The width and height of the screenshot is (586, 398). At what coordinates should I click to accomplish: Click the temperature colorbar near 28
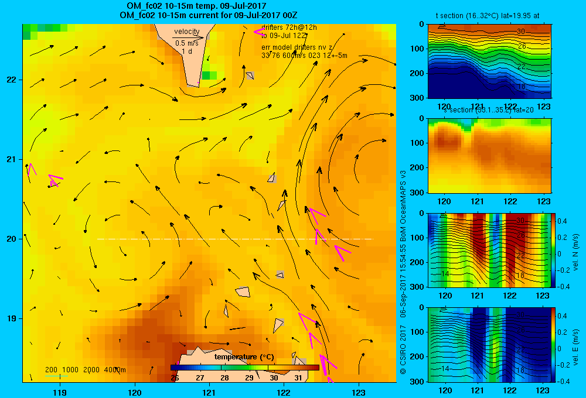(224, 368)
